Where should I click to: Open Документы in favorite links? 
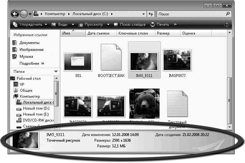(x=29, y=43)
